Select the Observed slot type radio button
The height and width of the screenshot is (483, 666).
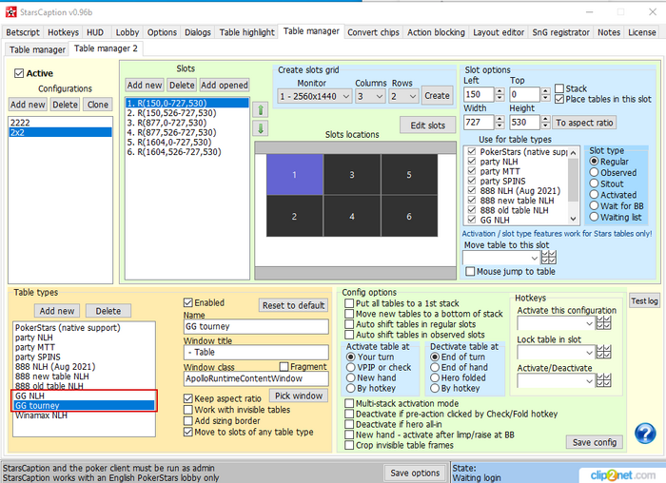(x=596, y=173)
